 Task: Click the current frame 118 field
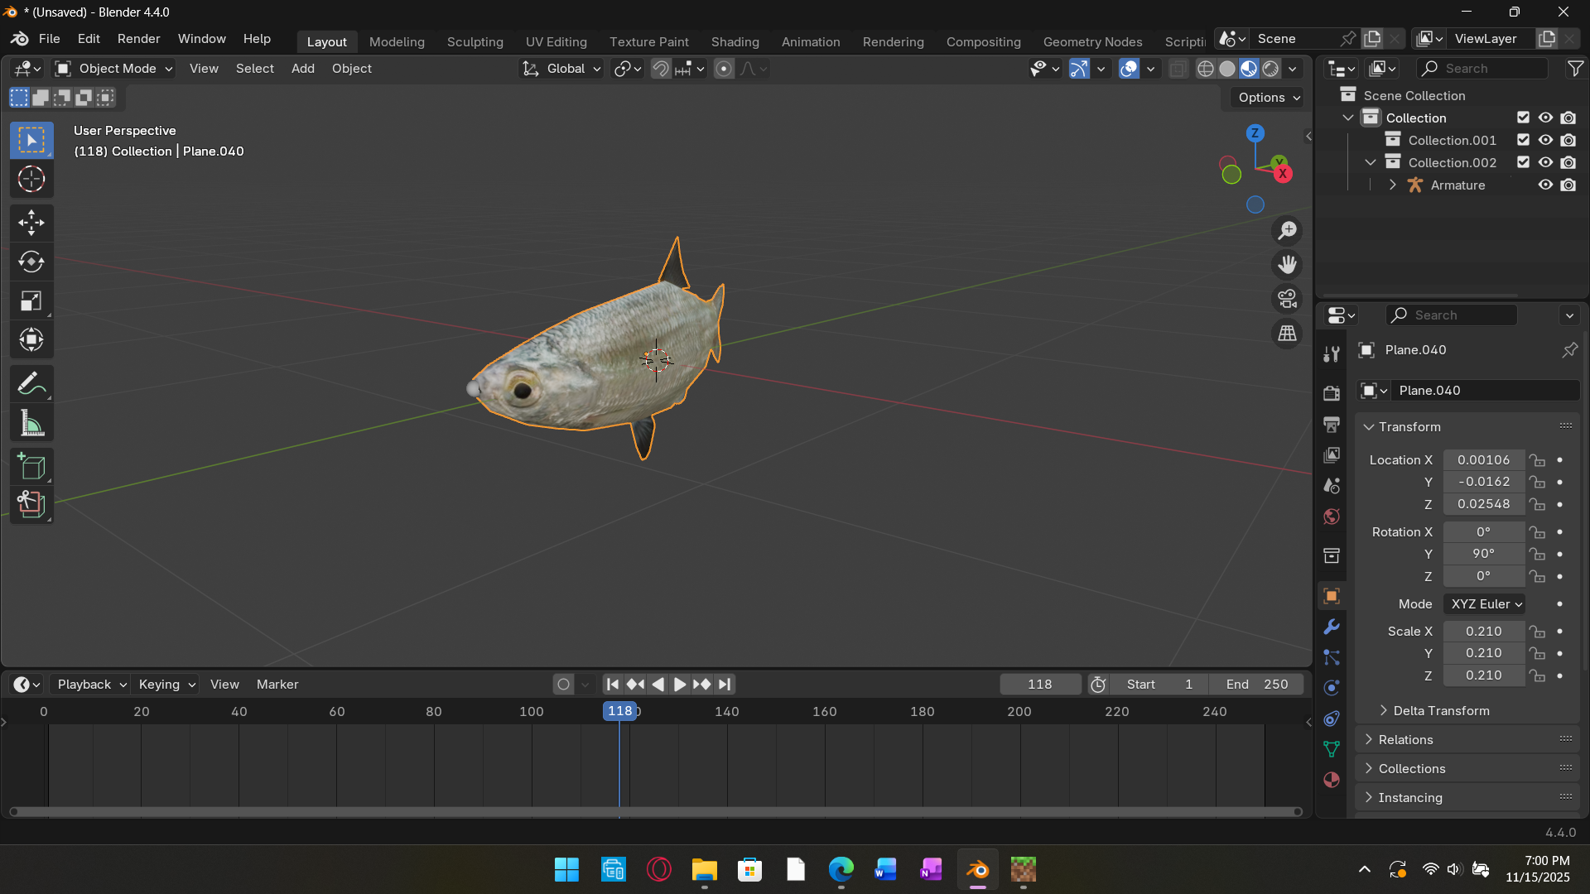click(x=1040, y=685)
